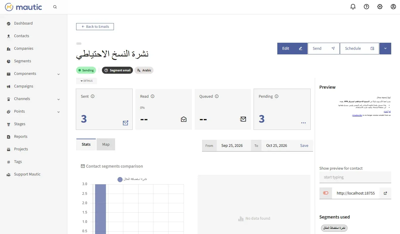The height and width of the screenshot is (234, 400).
Task: Expand the Points sidebar menu
Action: tap(58, 112)
